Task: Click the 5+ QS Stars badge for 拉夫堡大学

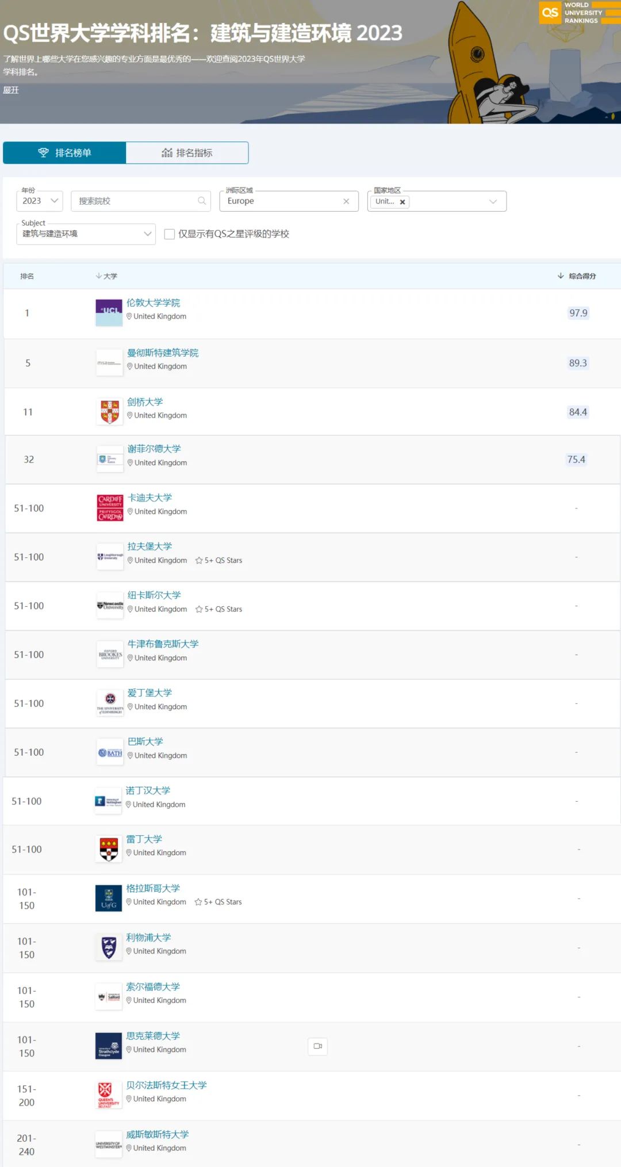Action: point(219,560)
